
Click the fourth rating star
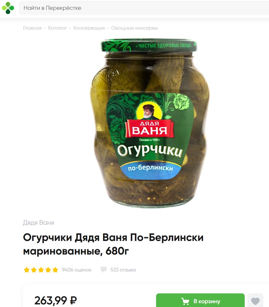48,270
